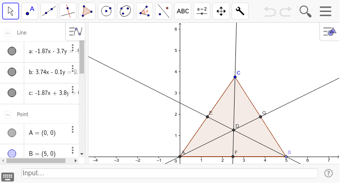Open Algebra view style bar
This screenshot has width=340, height=183.
pyautogui.click(x=76, y=31)
